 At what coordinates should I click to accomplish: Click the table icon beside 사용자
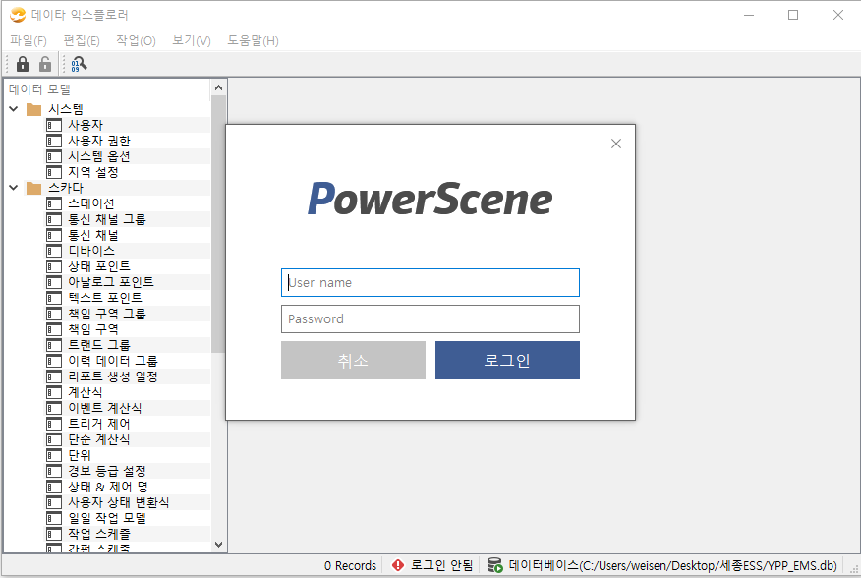tap(54, 125)
